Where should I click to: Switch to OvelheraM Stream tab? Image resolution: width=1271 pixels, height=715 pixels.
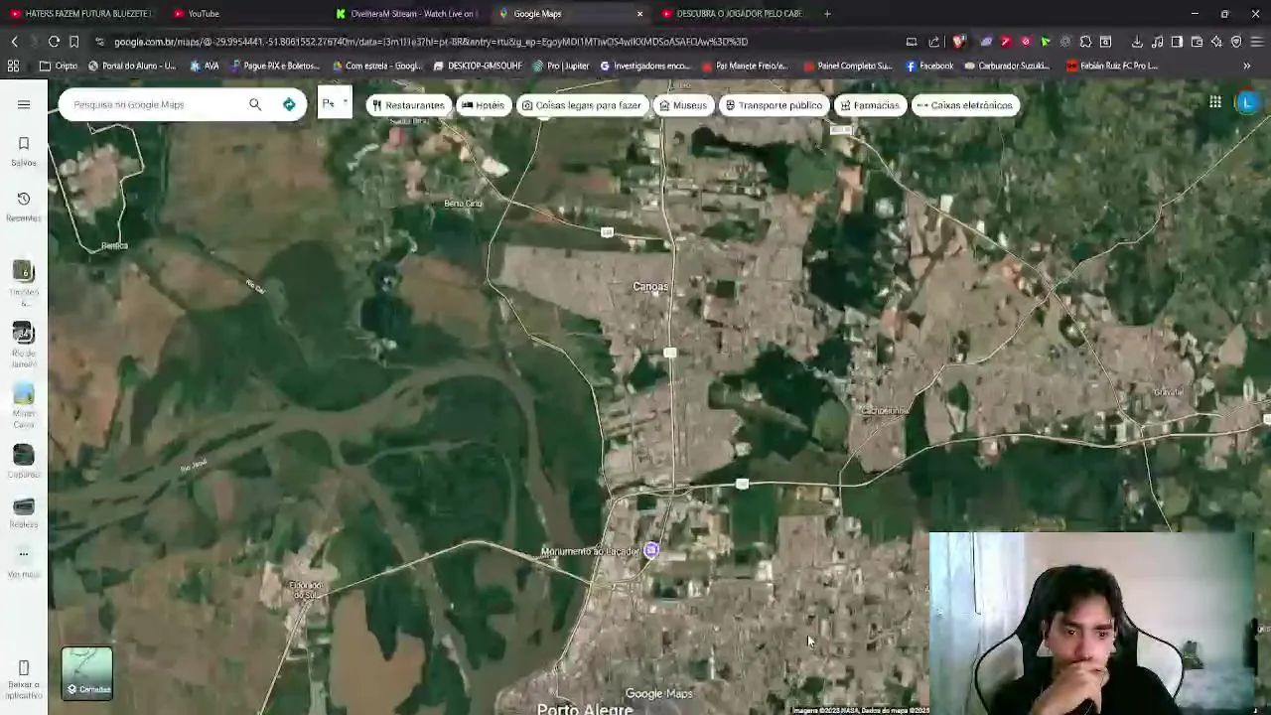tap(407, 14)
